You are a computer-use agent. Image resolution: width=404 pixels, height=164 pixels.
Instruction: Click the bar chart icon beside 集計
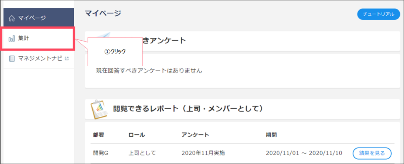[x=12, y=39]
